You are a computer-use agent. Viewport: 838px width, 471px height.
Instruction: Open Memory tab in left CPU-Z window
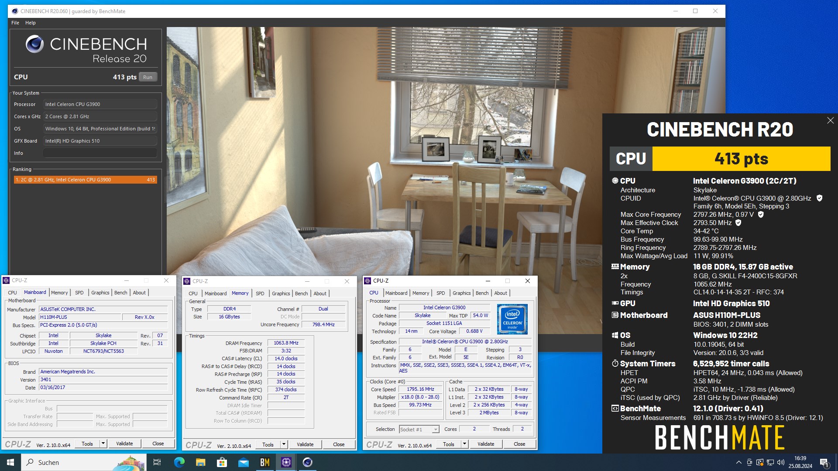point(59,293)
